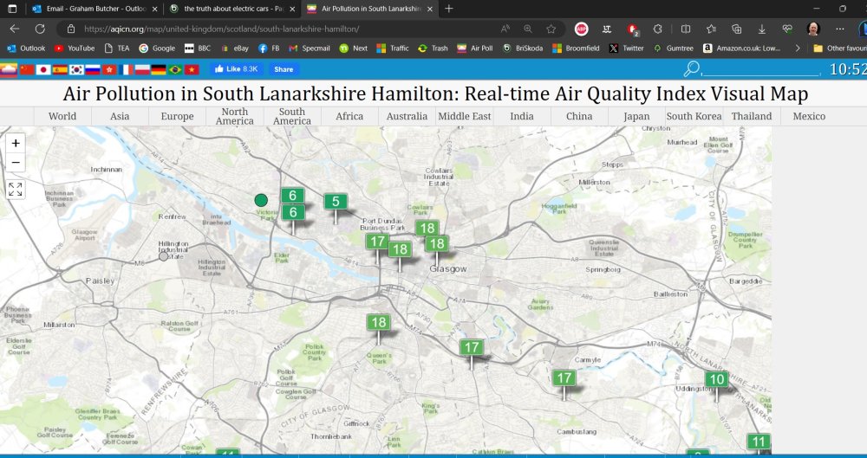Choose the Spanish flag language

tap(60, 69)
